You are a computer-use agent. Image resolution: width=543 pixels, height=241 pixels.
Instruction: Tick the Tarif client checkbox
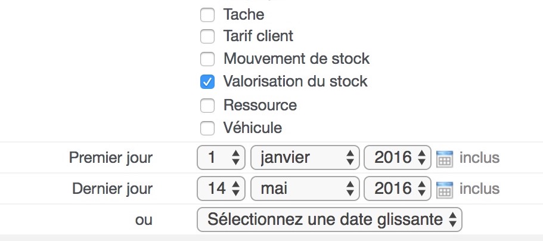click(x=207, y=36)
